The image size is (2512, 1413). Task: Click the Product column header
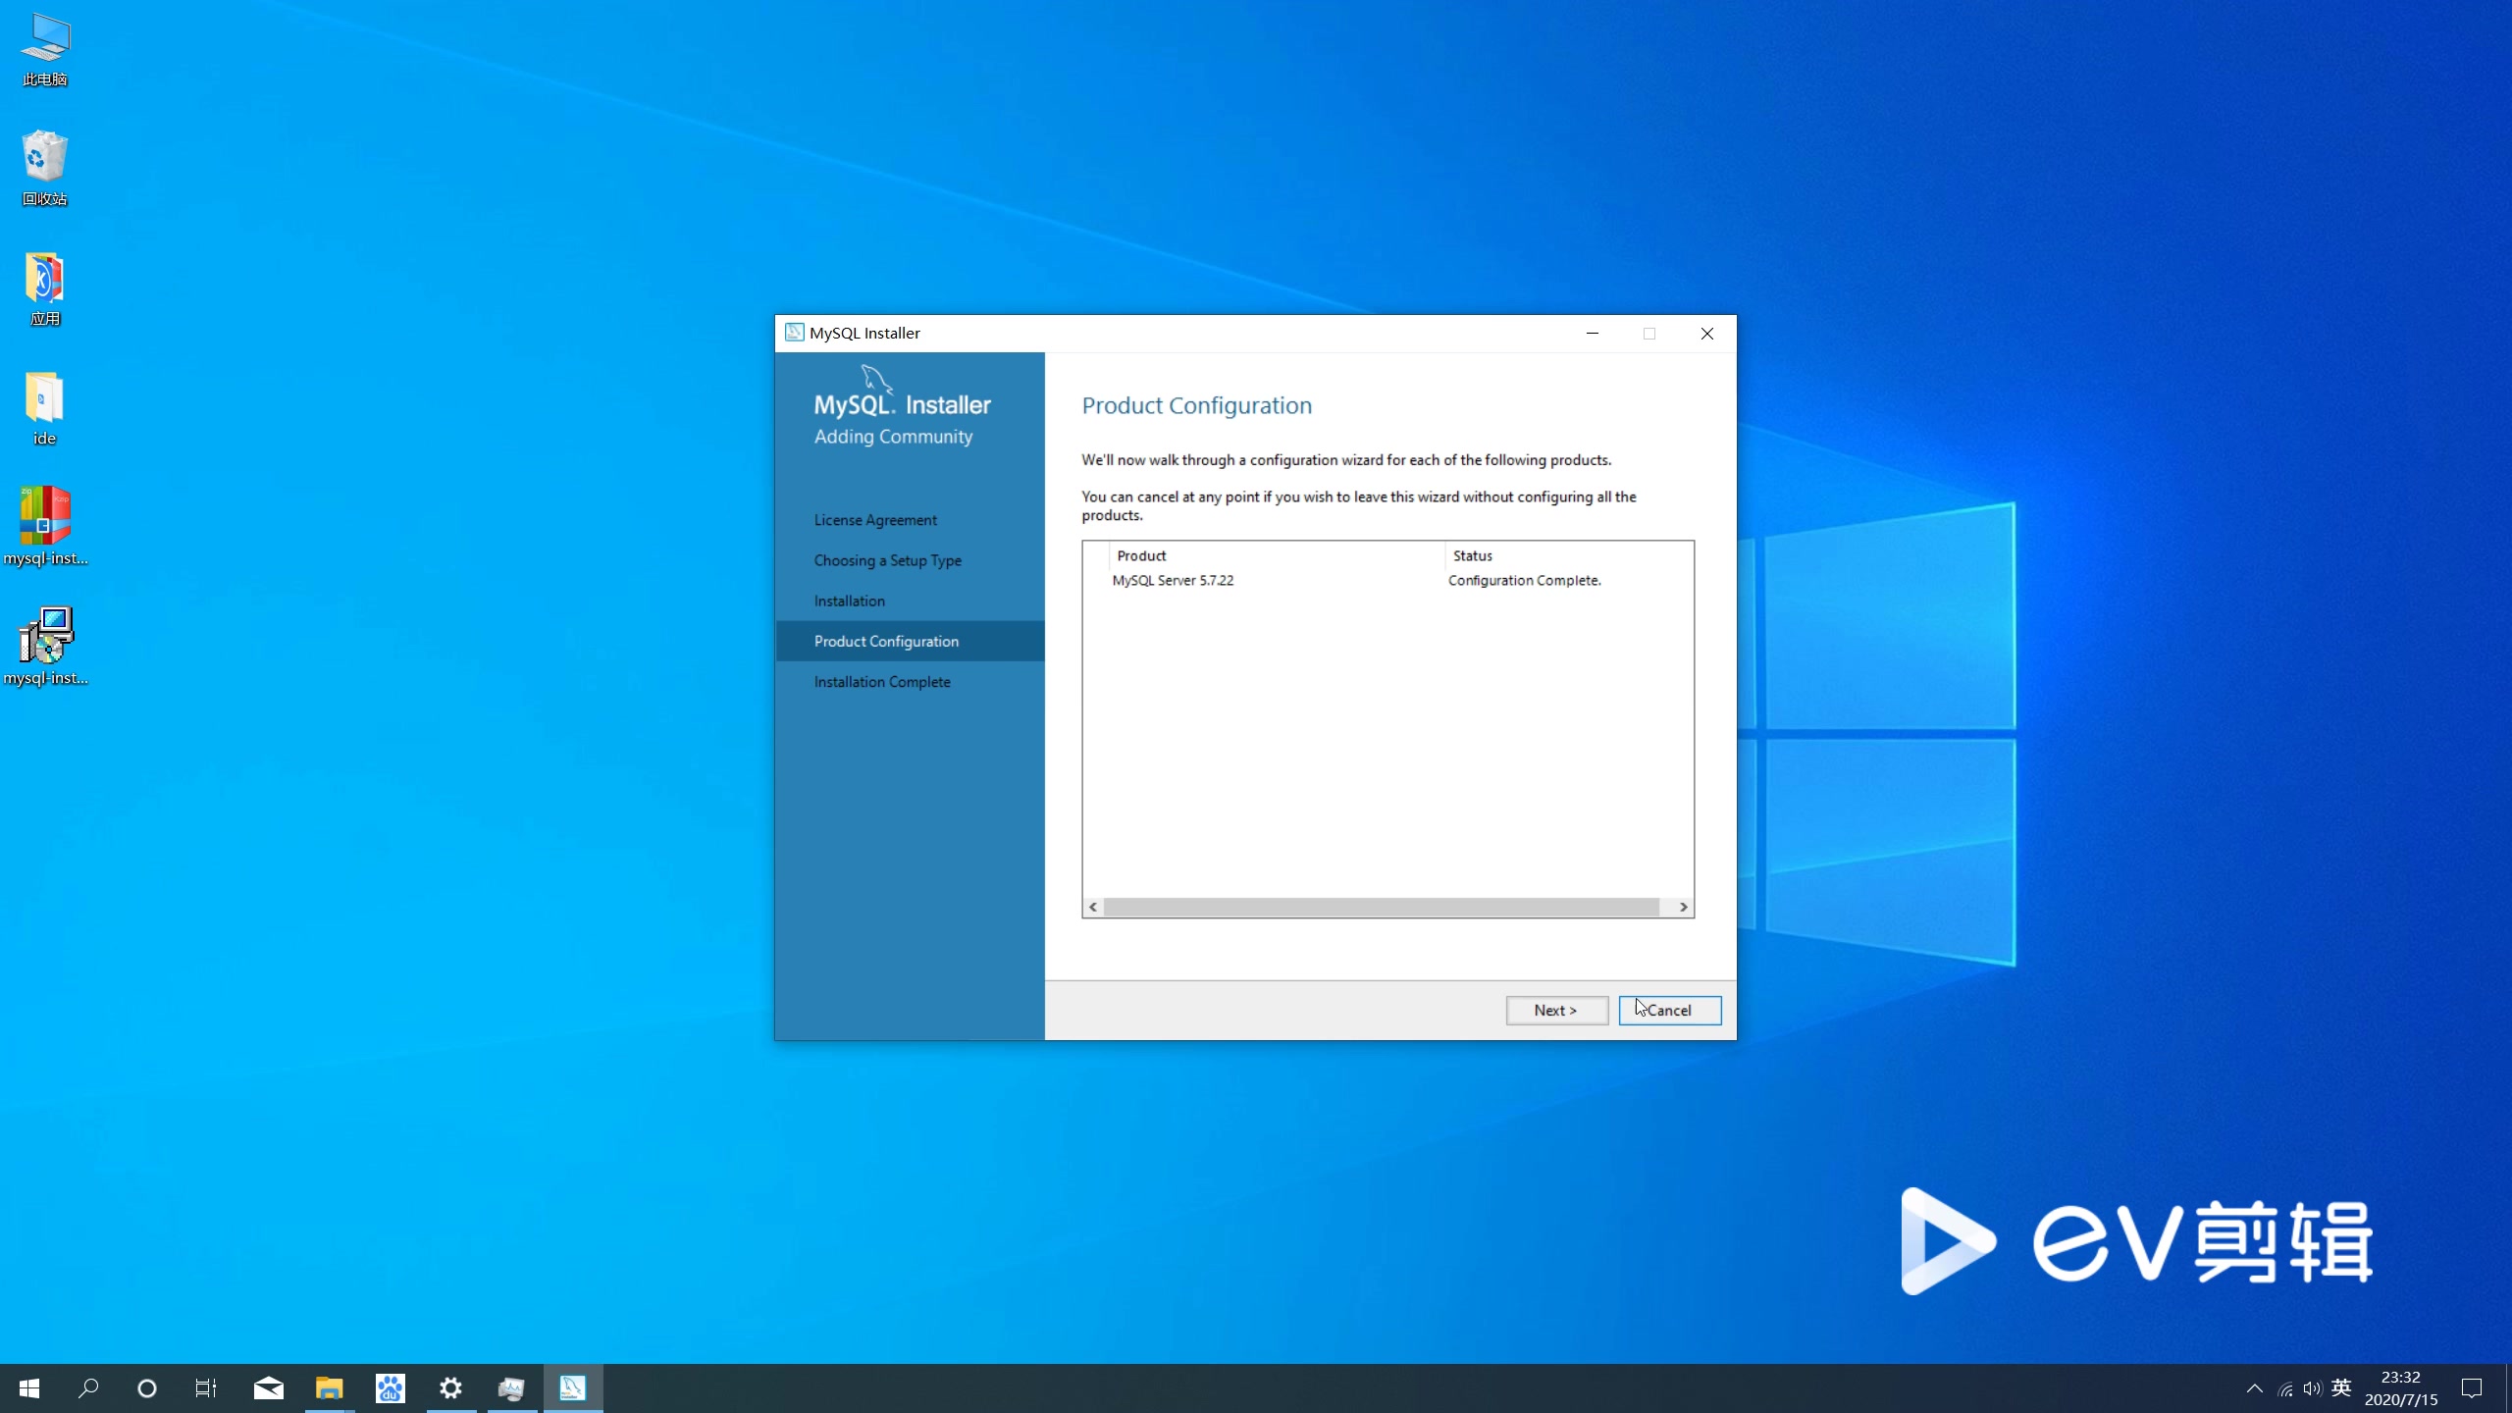click(1141, 555)
